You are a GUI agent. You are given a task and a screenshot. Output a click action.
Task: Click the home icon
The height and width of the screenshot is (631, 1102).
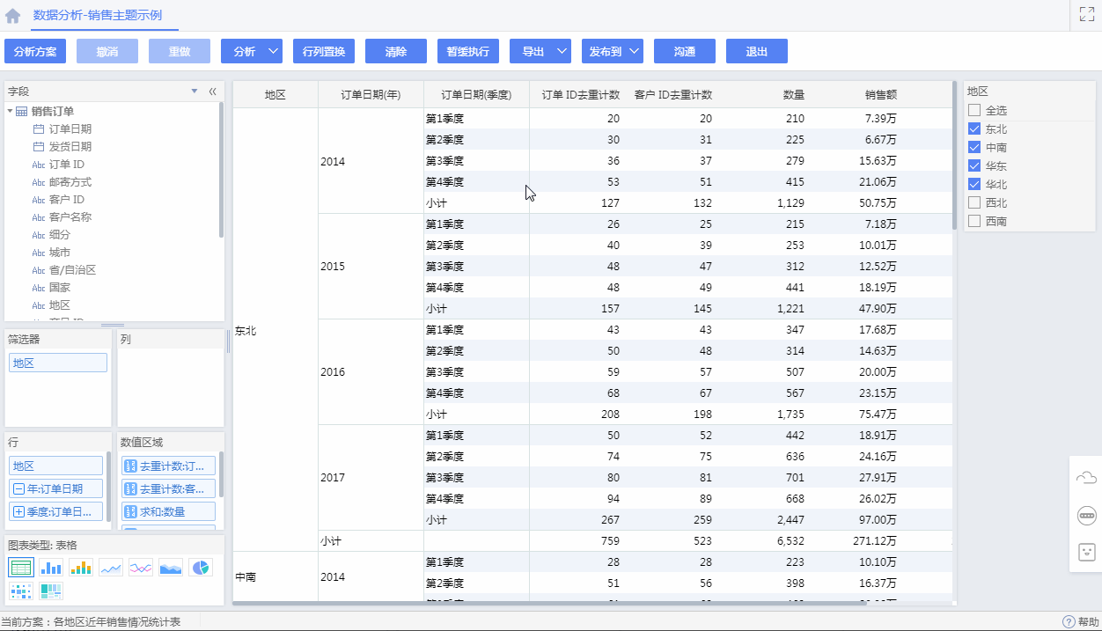pos(13,16)
